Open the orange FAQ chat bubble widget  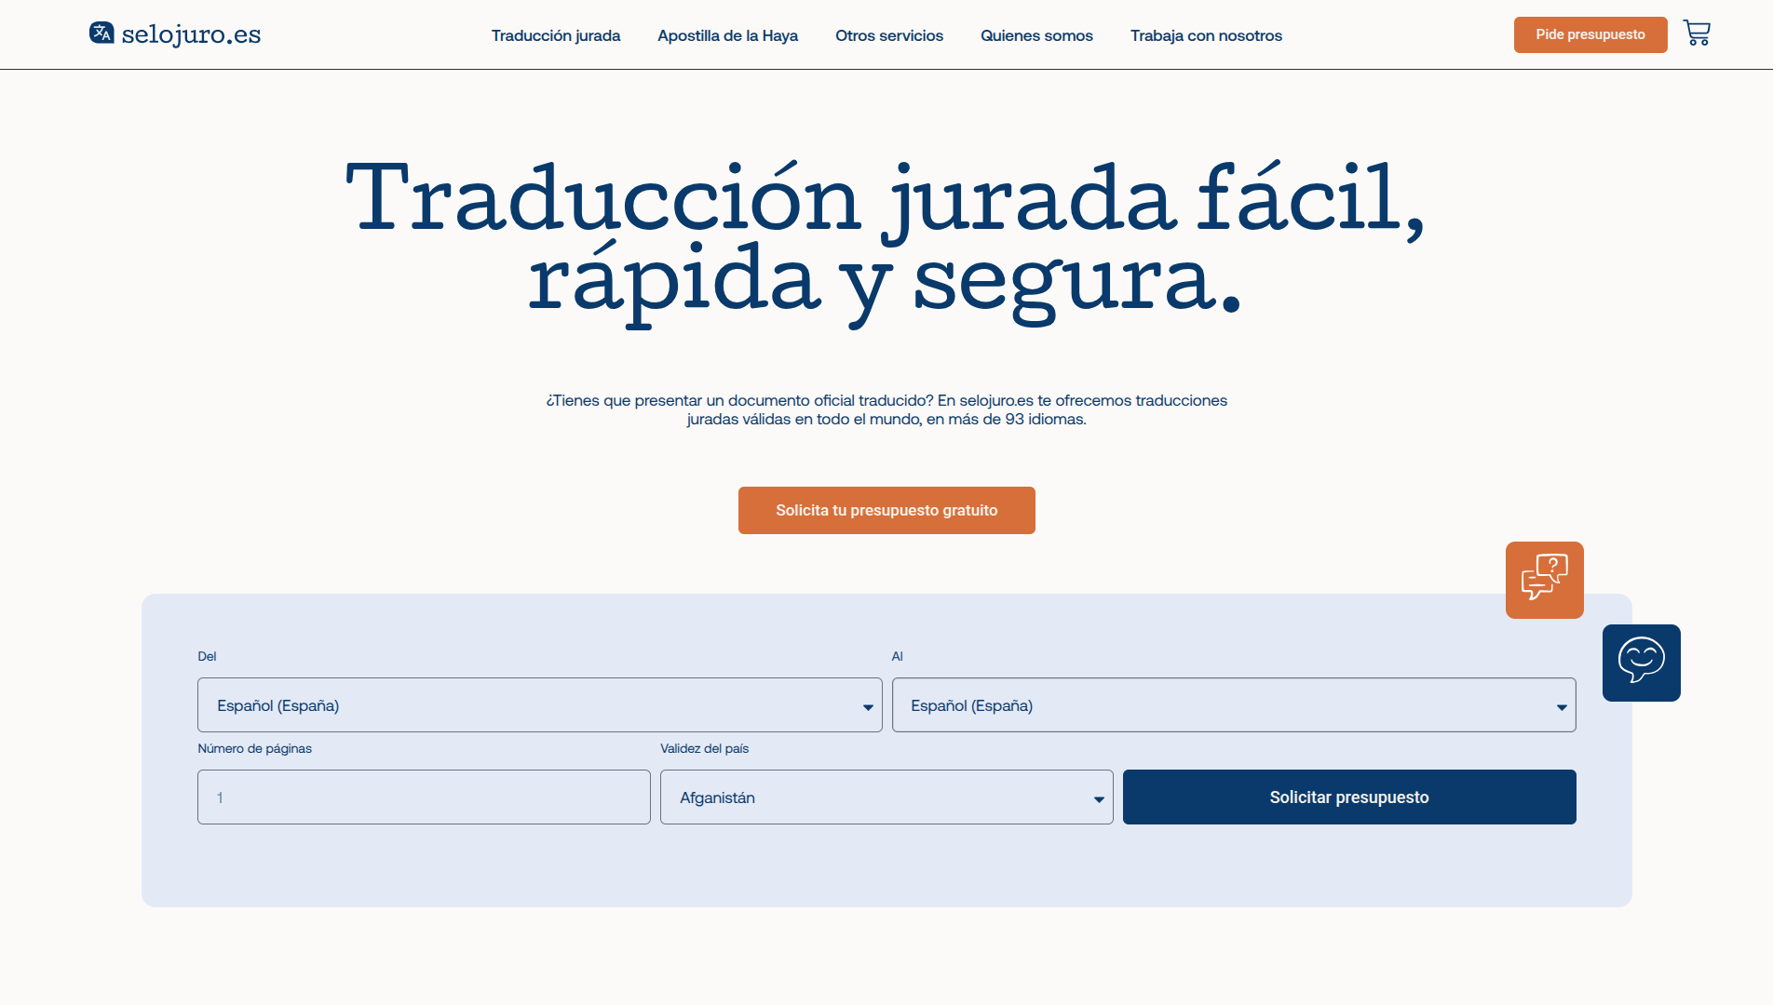point(1544,580)
